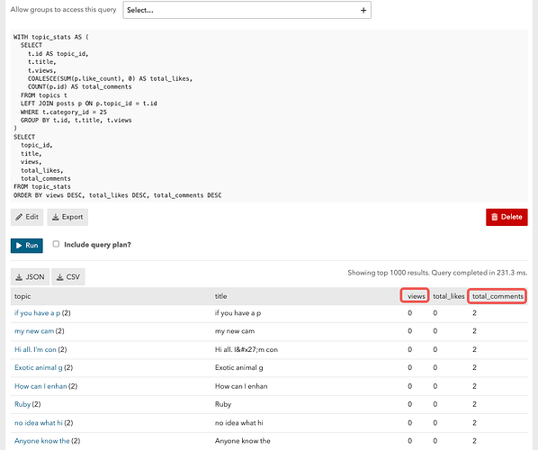This screenshot has height=450, width=538.
Task: Download results as JSON
Action: coord(31,277)
